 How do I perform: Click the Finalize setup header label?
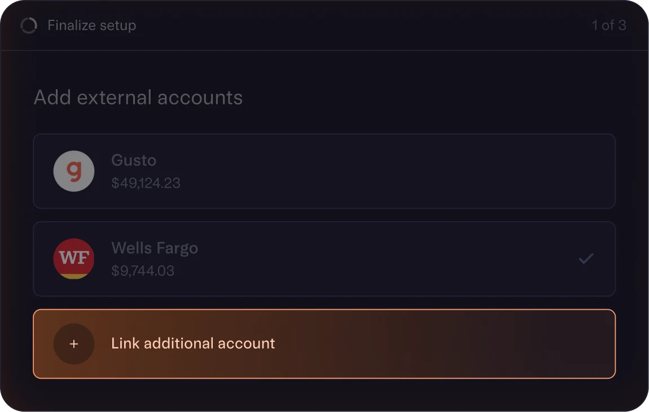coord(92,25)
